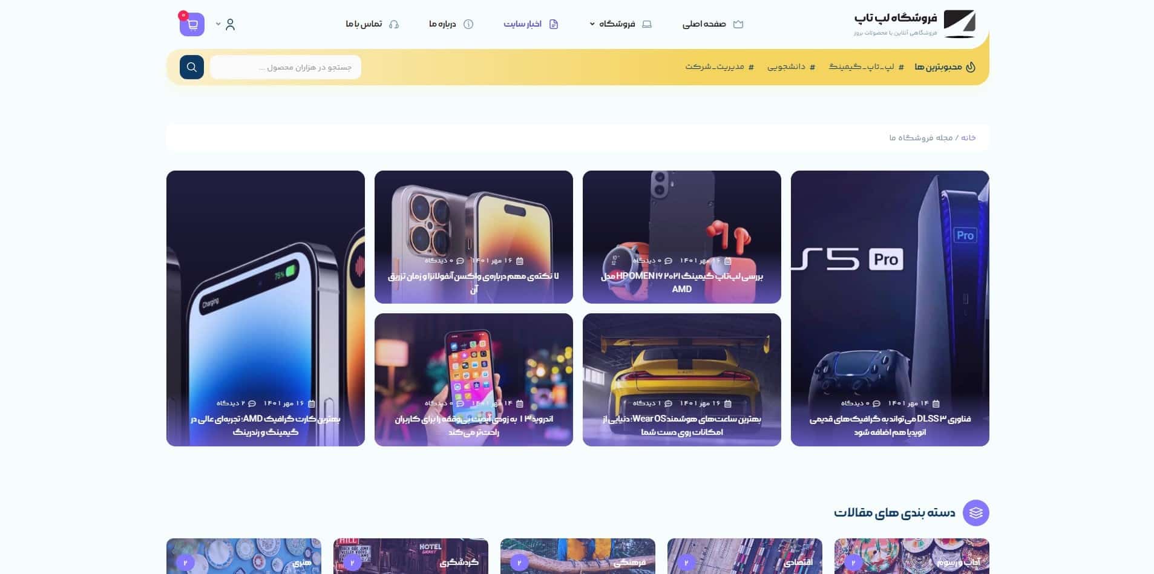This screenshot has width=1154, height=574.
Task: Click the stacked layers icon beside دسته بندی های مقالات
Action: (975, 513)
